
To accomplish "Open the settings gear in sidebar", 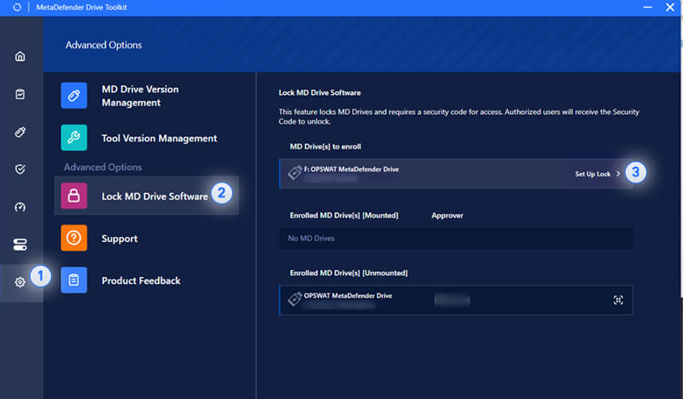I will point(20,282).
